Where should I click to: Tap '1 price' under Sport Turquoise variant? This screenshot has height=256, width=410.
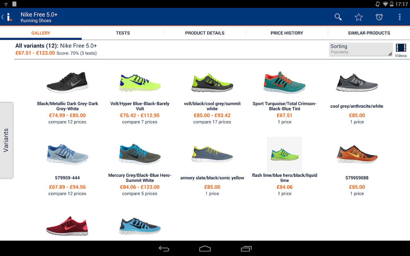point(284,122)
